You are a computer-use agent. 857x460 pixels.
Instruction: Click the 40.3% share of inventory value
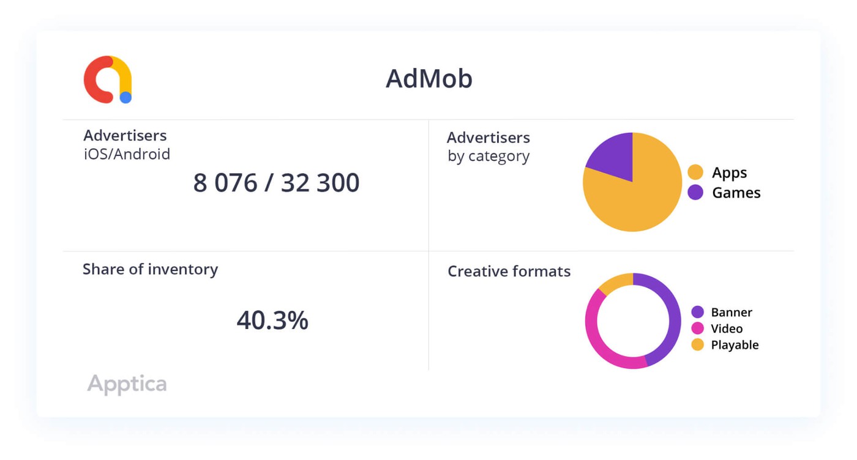point(272,321)
